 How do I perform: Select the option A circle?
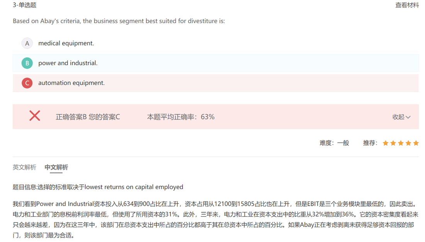[27, 43]
